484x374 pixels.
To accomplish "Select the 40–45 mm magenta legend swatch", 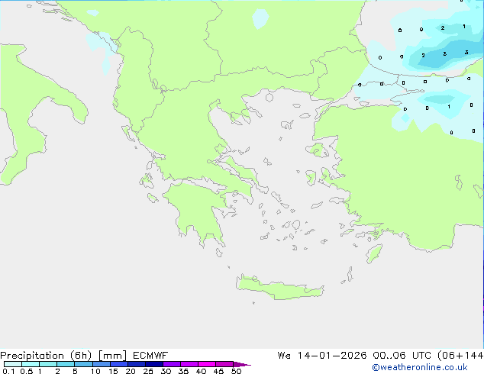I will tap(207, 364).
